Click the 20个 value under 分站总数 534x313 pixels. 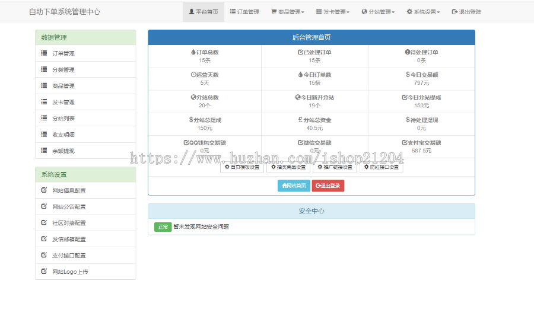coord(205,106)
